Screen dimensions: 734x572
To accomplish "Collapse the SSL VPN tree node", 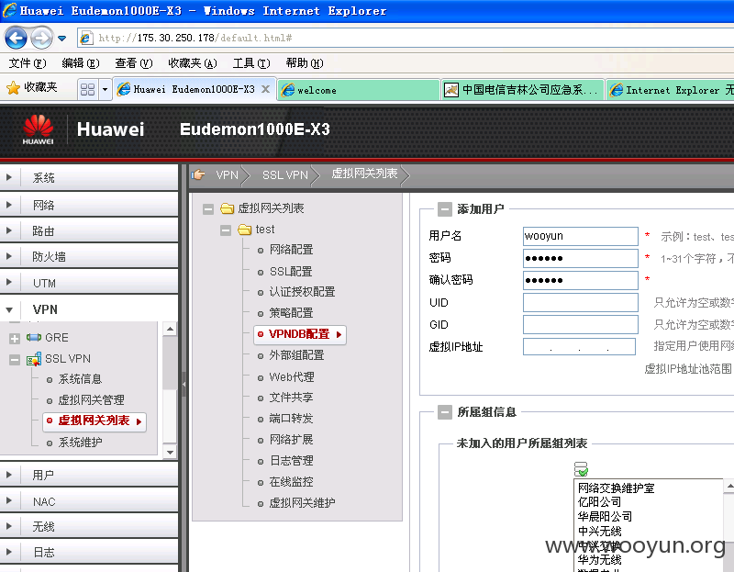I will [15, 360].
